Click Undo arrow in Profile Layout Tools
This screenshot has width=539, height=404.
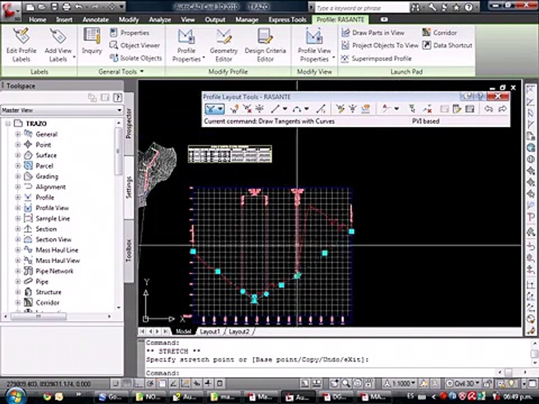pos(488,109)
